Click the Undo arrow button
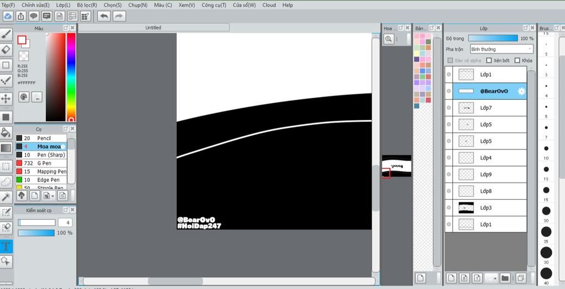Viewport: 565px width, 289px height. [104, 16]
